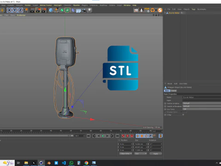
Task: Toggle rotation keyframe recording icon
Action: 146,136
